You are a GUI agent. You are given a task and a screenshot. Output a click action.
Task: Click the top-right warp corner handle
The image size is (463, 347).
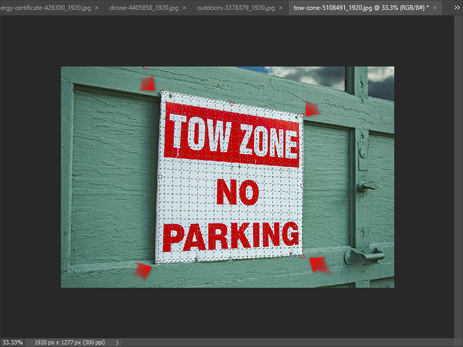pyautogui.click(x=302, y=116)
